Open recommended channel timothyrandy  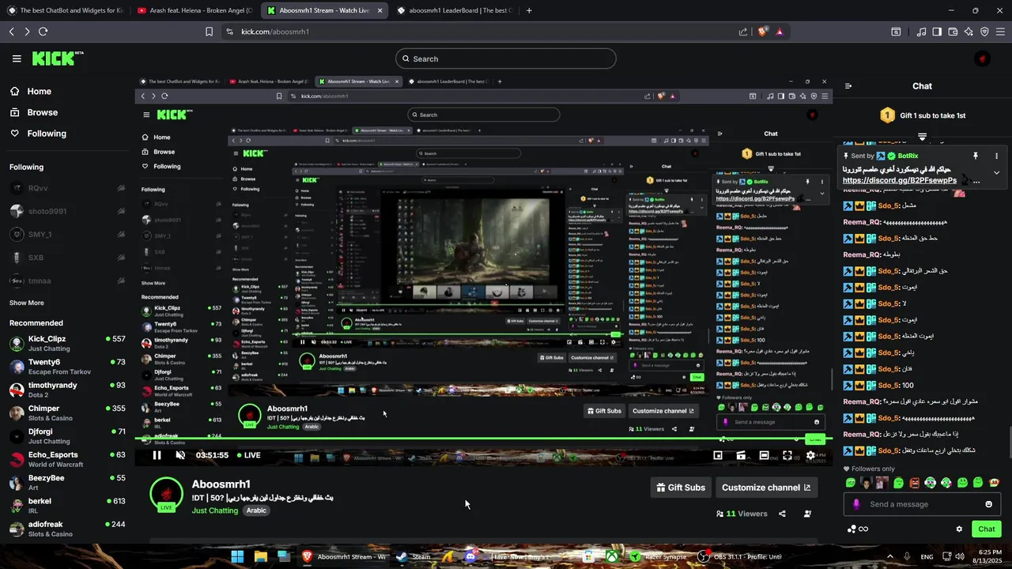[66, 390]
